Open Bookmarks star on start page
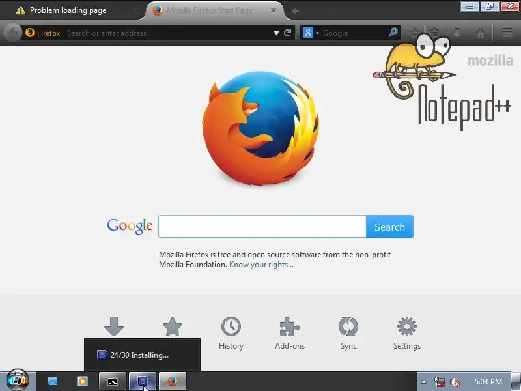Image resolution: width=521 pixels, height=391 pixels. pos(173,326)
